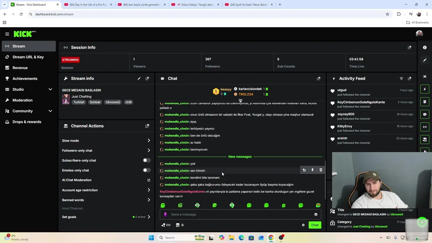Click the channel points infinity icon
Image resolution: width=432 pixels, height=243 pixels.
166,225
